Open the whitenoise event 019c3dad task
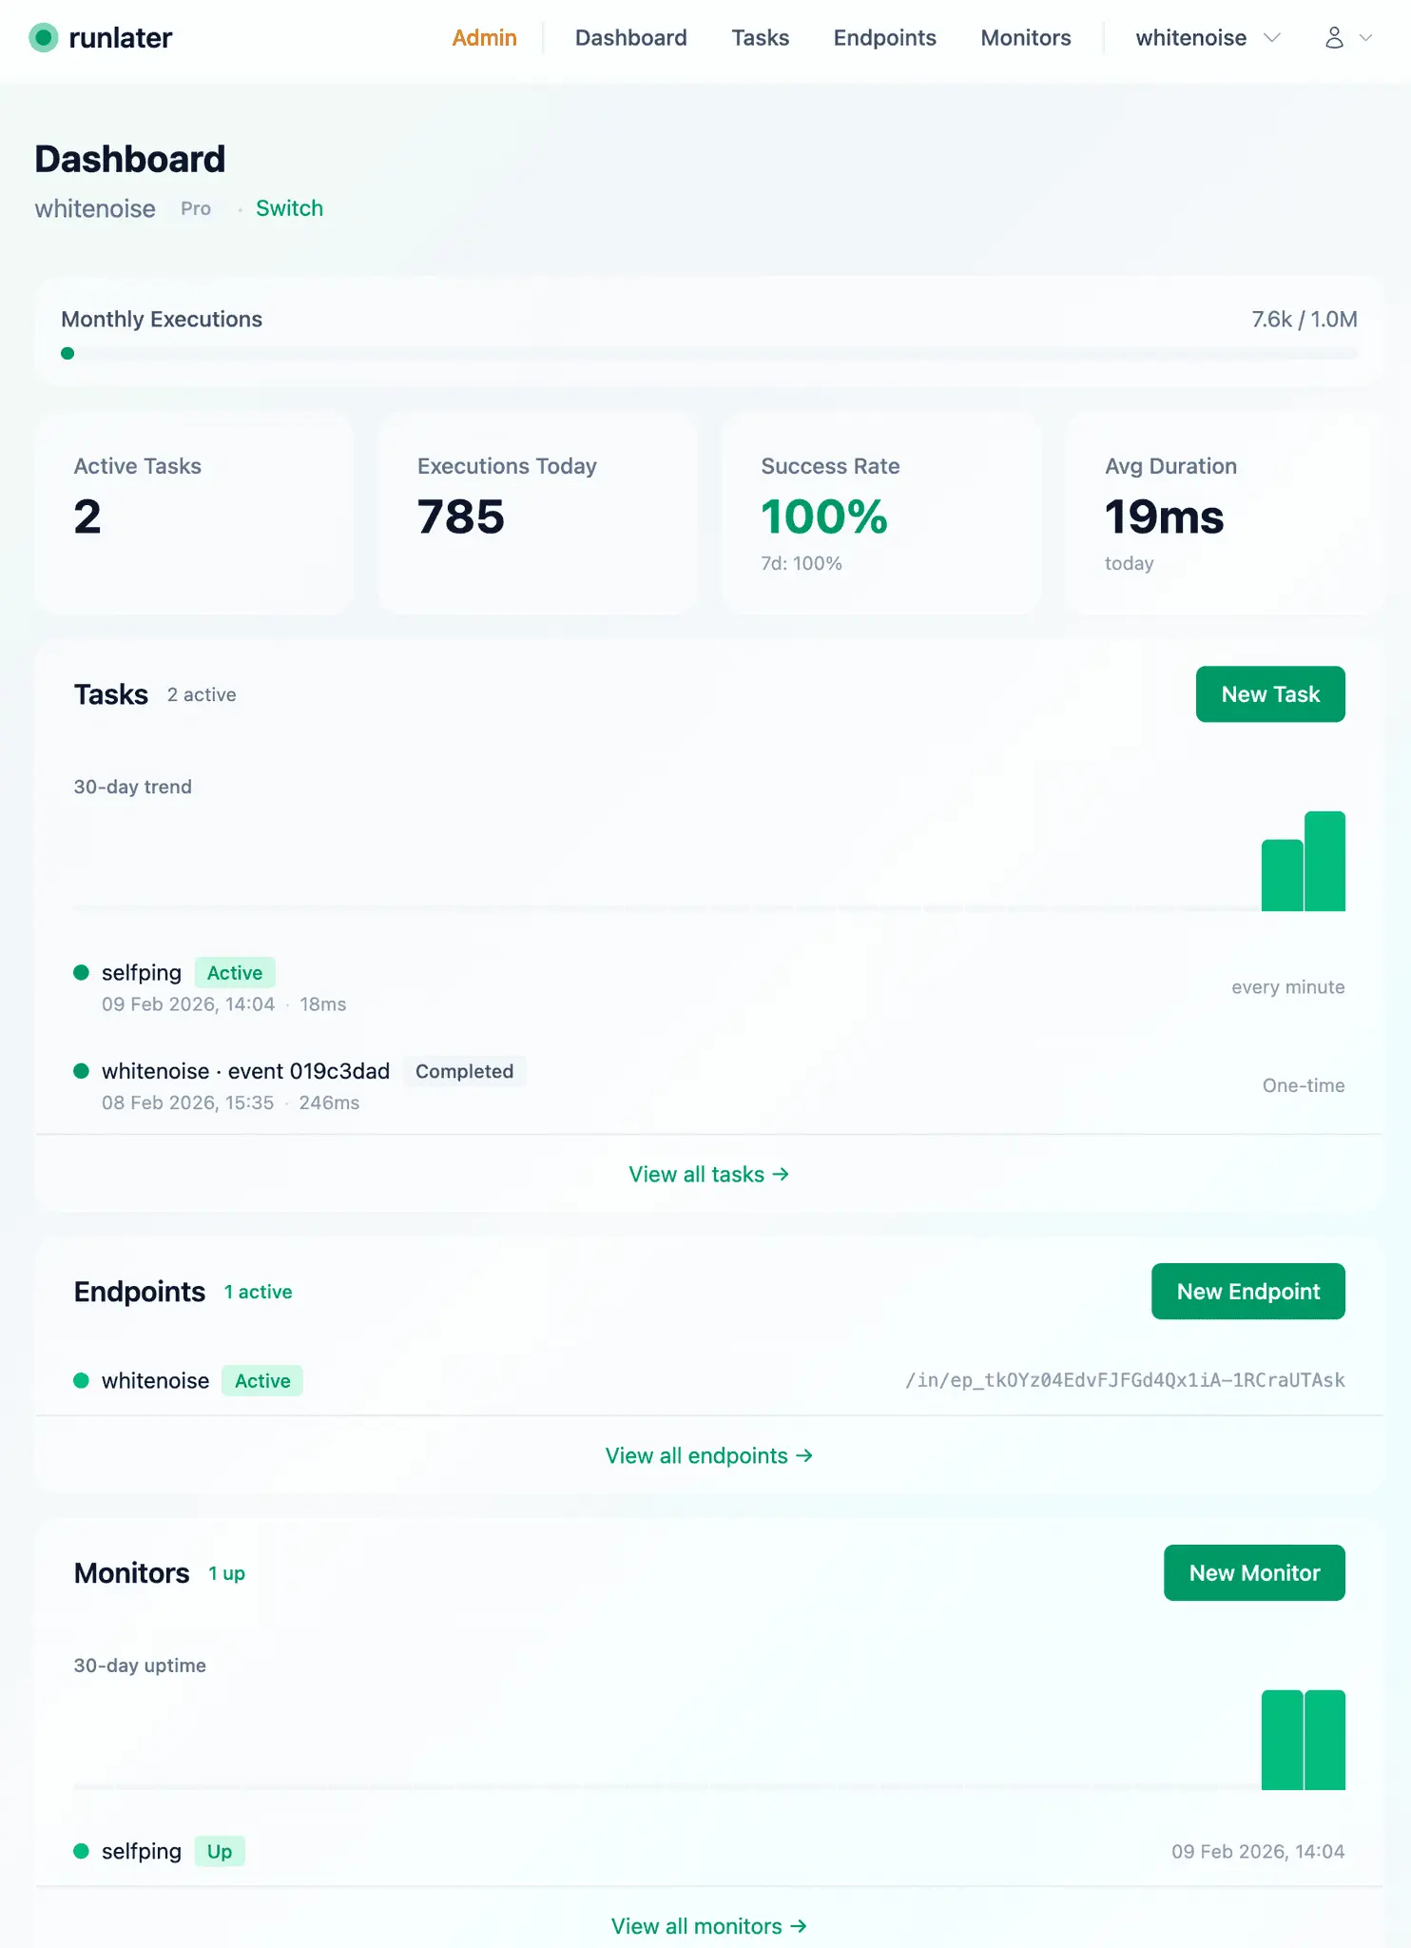Screen dimensions: 1411x1948 (x=708, y=1085)
